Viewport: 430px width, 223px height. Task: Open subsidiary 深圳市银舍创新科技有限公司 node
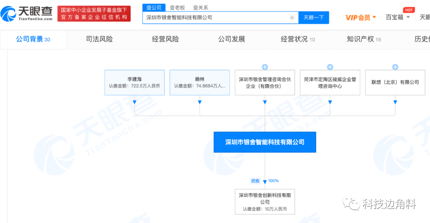(x=265, y=202)
